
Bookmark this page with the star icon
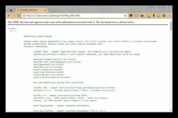(x=125, y=16)
